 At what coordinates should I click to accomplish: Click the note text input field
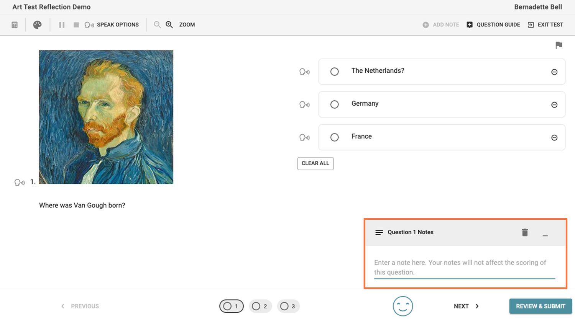465,268
